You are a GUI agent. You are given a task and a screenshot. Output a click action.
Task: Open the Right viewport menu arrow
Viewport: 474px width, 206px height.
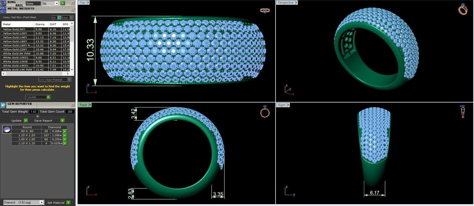(x=288, y=105)
